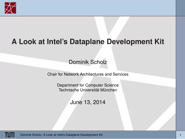Click the red chair logo in header
The width and height of the screenshot is (185, 139).
(10, 8)
